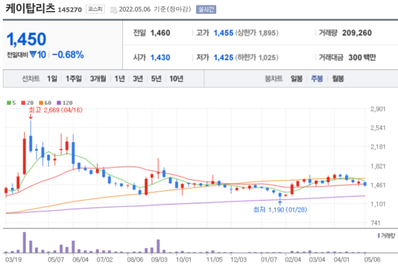Switch candlestick chart to 일봉

296,79
